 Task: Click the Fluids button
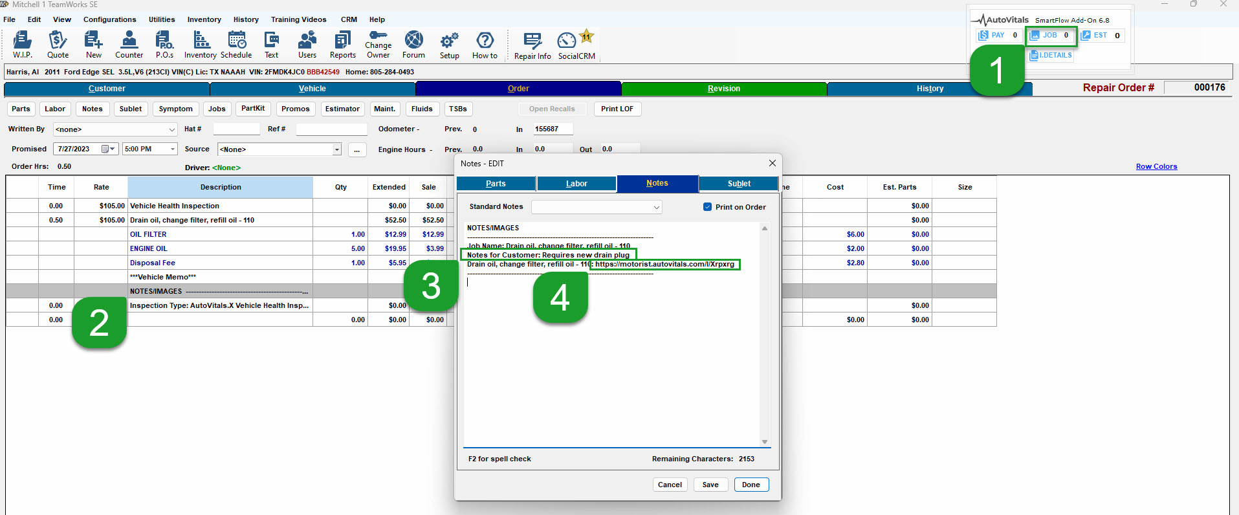pyautogui.click(x=422, y=109)
